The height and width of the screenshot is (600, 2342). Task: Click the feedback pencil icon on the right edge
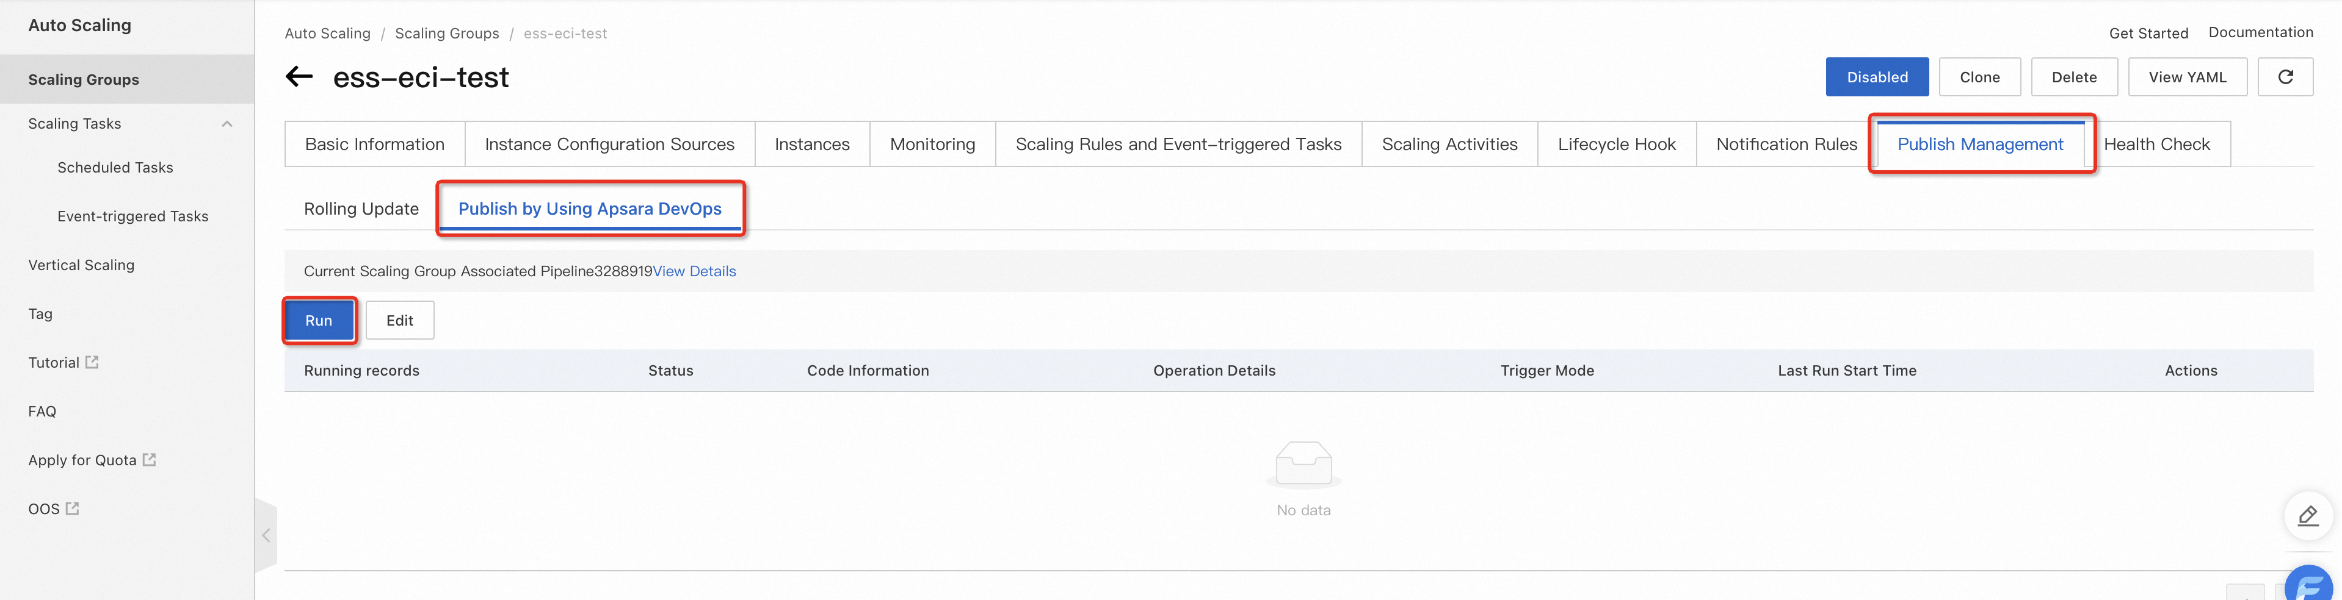pos(2308,516)
